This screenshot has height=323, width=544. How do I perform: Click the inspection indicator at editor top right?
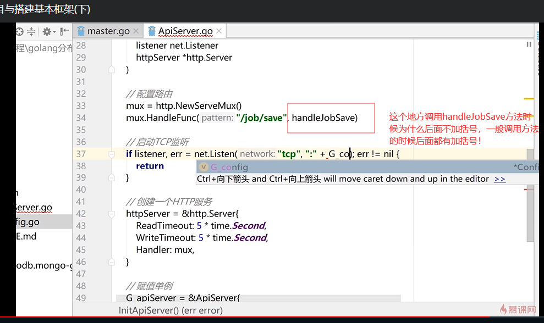(529, 44)
